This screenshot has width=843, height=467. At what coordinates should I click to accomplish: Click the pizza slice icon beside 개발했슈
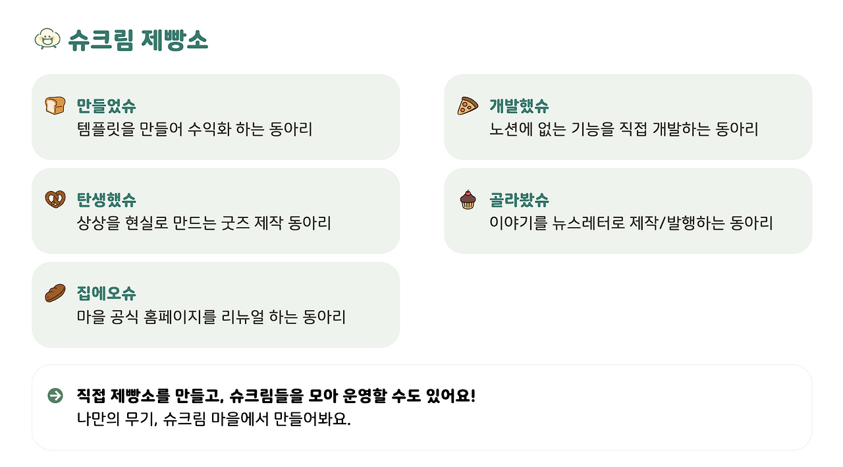468,105
